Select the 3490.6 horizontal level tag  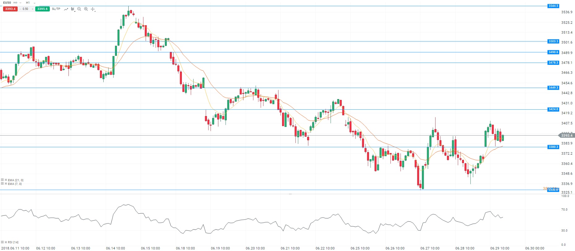tap(553, 52)
